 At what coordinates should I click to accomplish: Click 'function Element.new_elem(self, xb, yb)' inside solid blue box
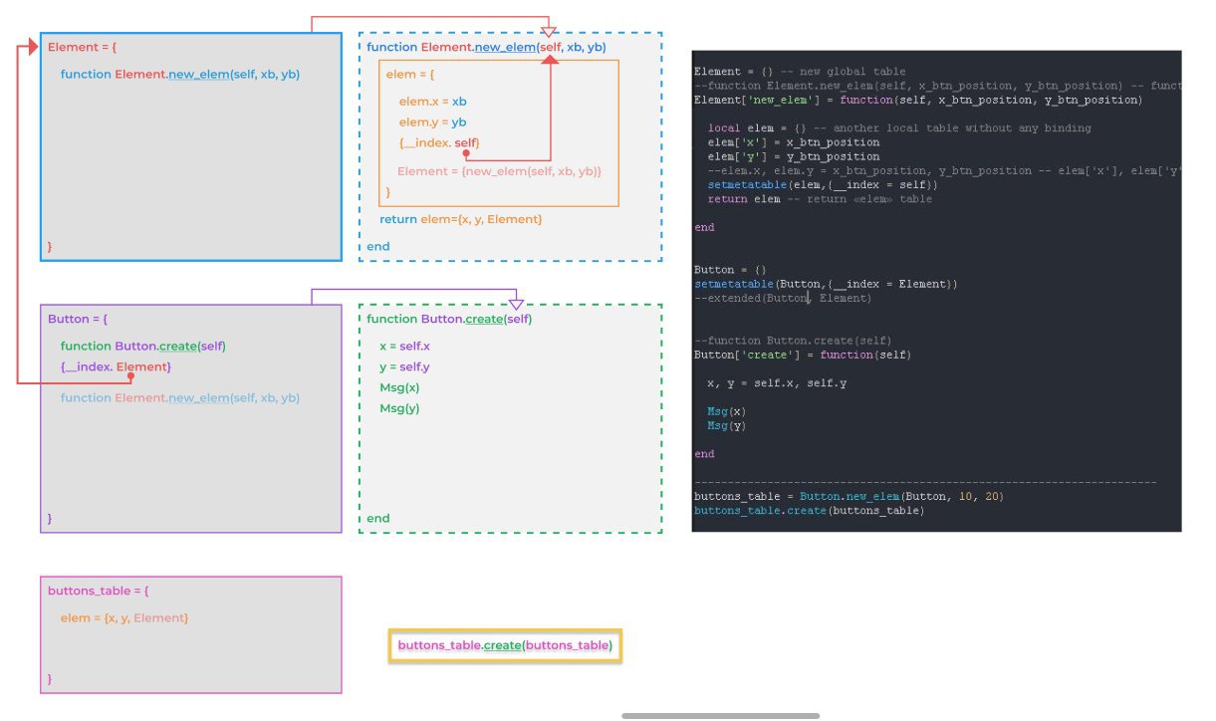coord(180,75)
